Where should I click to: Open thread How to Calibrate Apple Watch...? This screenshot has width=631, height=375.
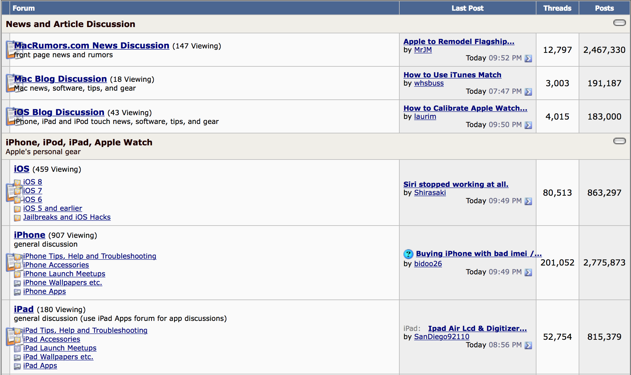(x=465, y=108)
